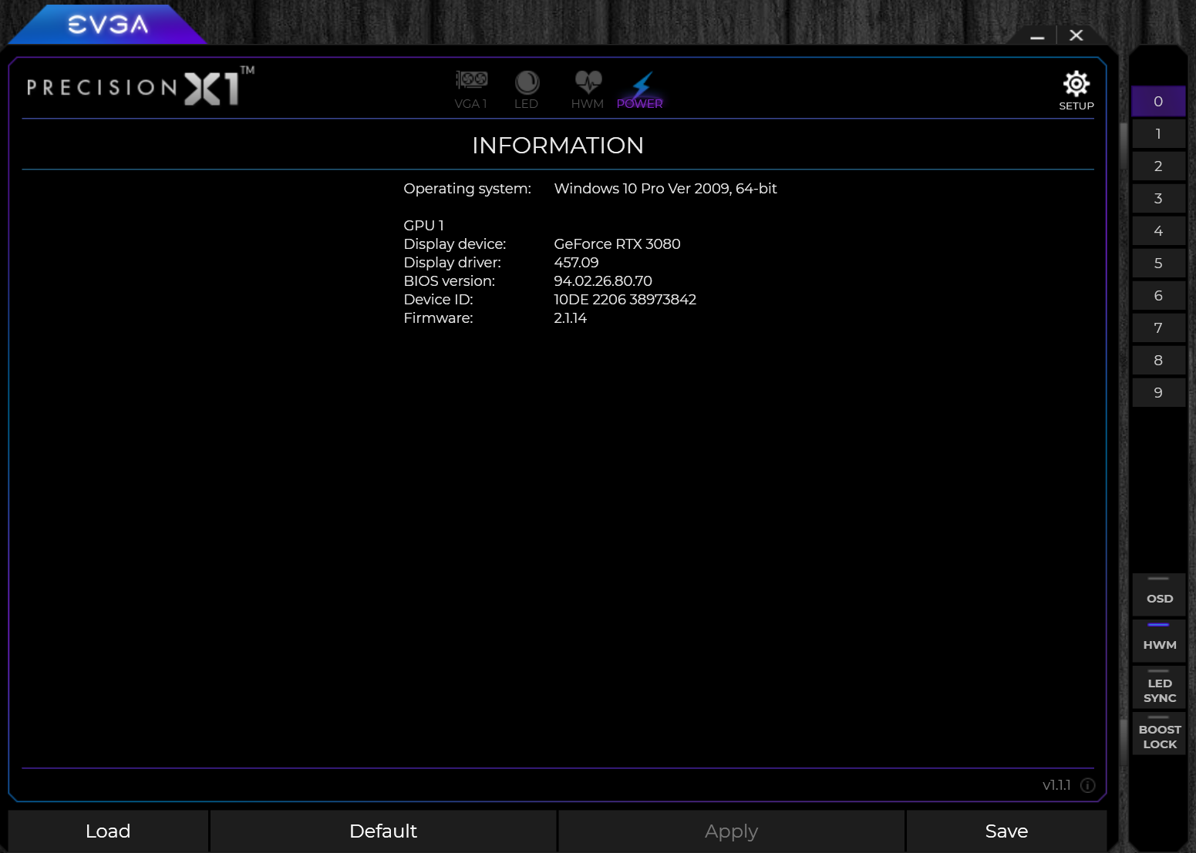Toggle BOOST LOCK
The image size is (1196, 853).
pos(1159,733)
